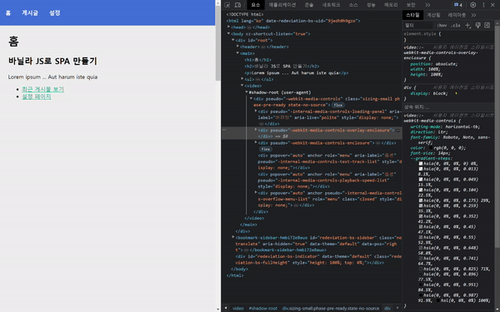Open the 성능 (Performance) tab
The image size is (500, 312).
click(x=371, y=5)
